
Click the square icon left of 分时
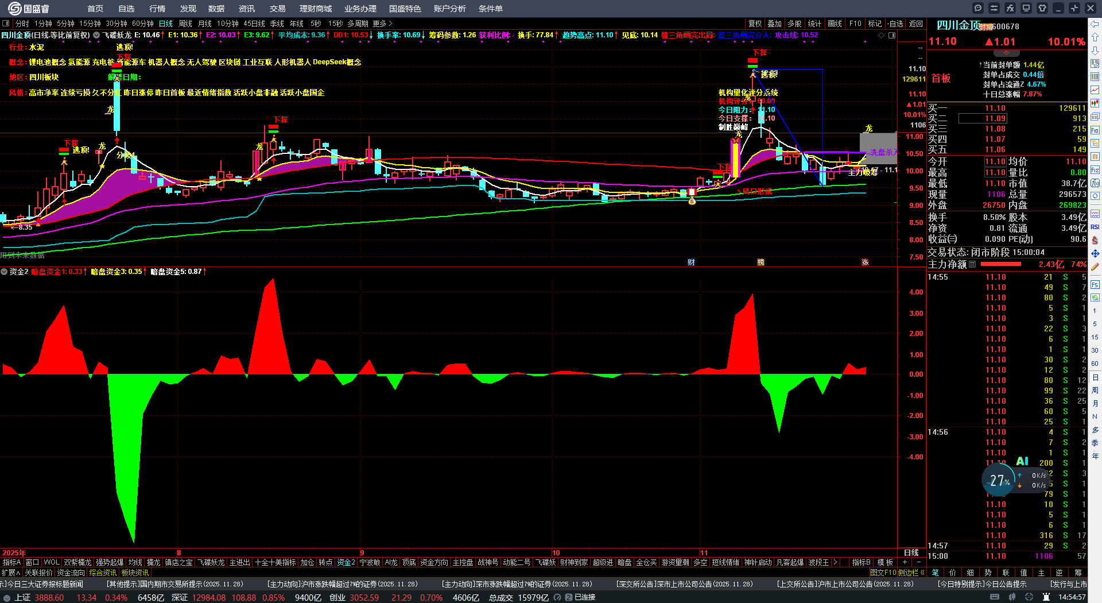point(6,24)
